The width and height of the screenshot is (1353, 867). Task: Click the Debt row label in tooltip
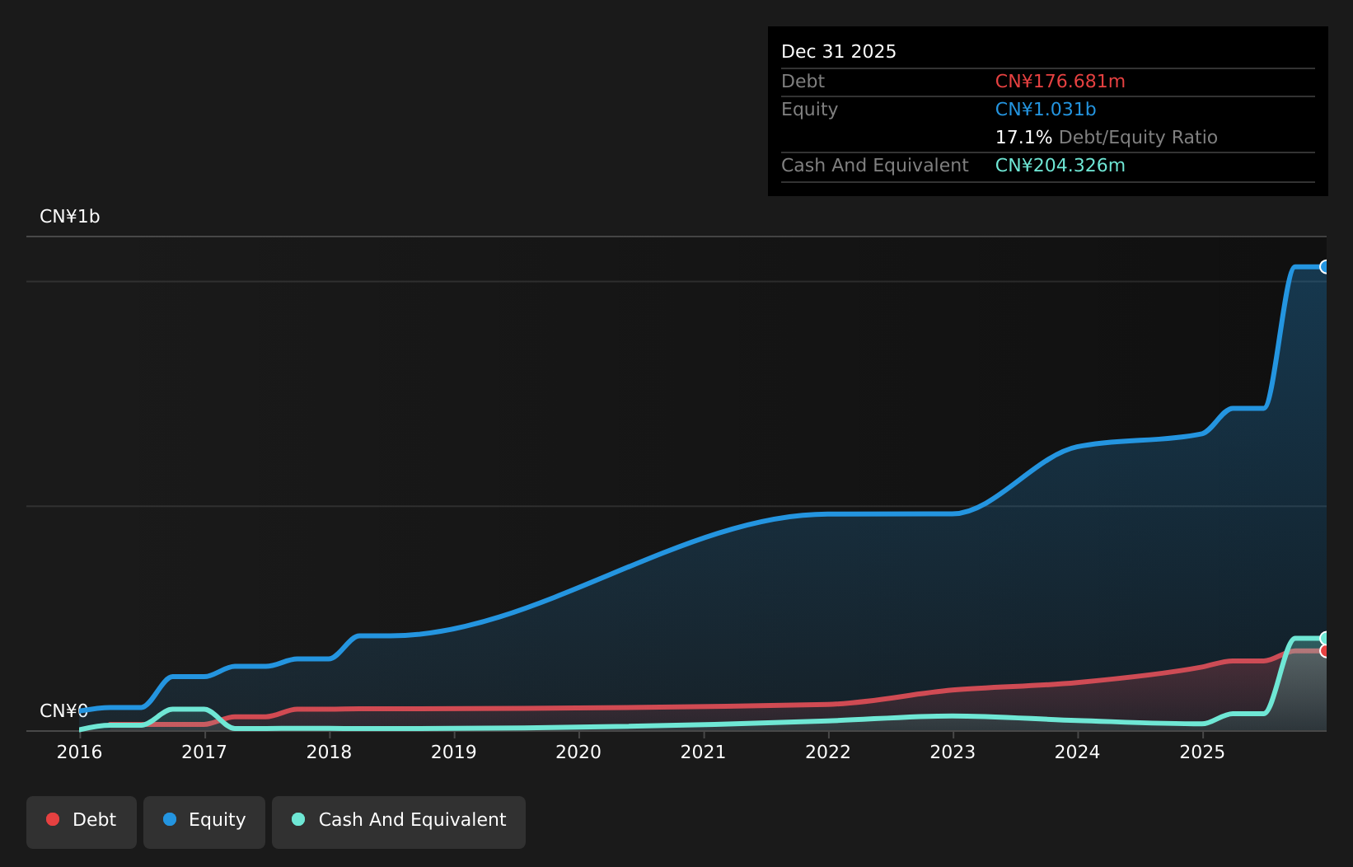(x=803, y=82)
